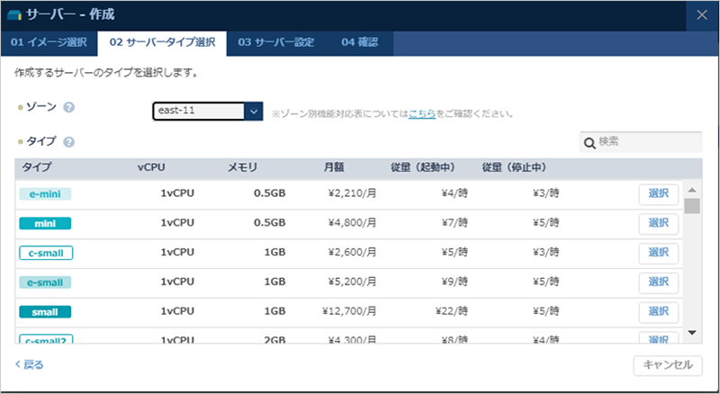Click the e-mini server type badge

45,194
